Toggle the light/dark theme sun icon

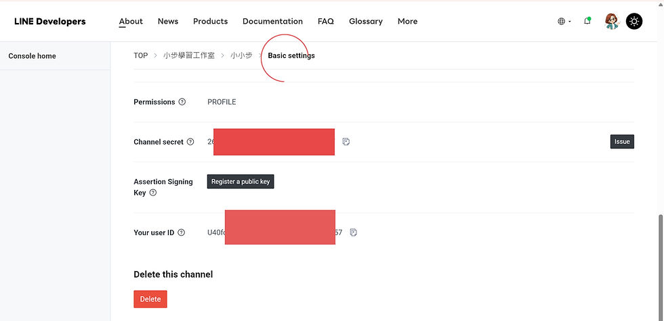[x=634, y=21]
